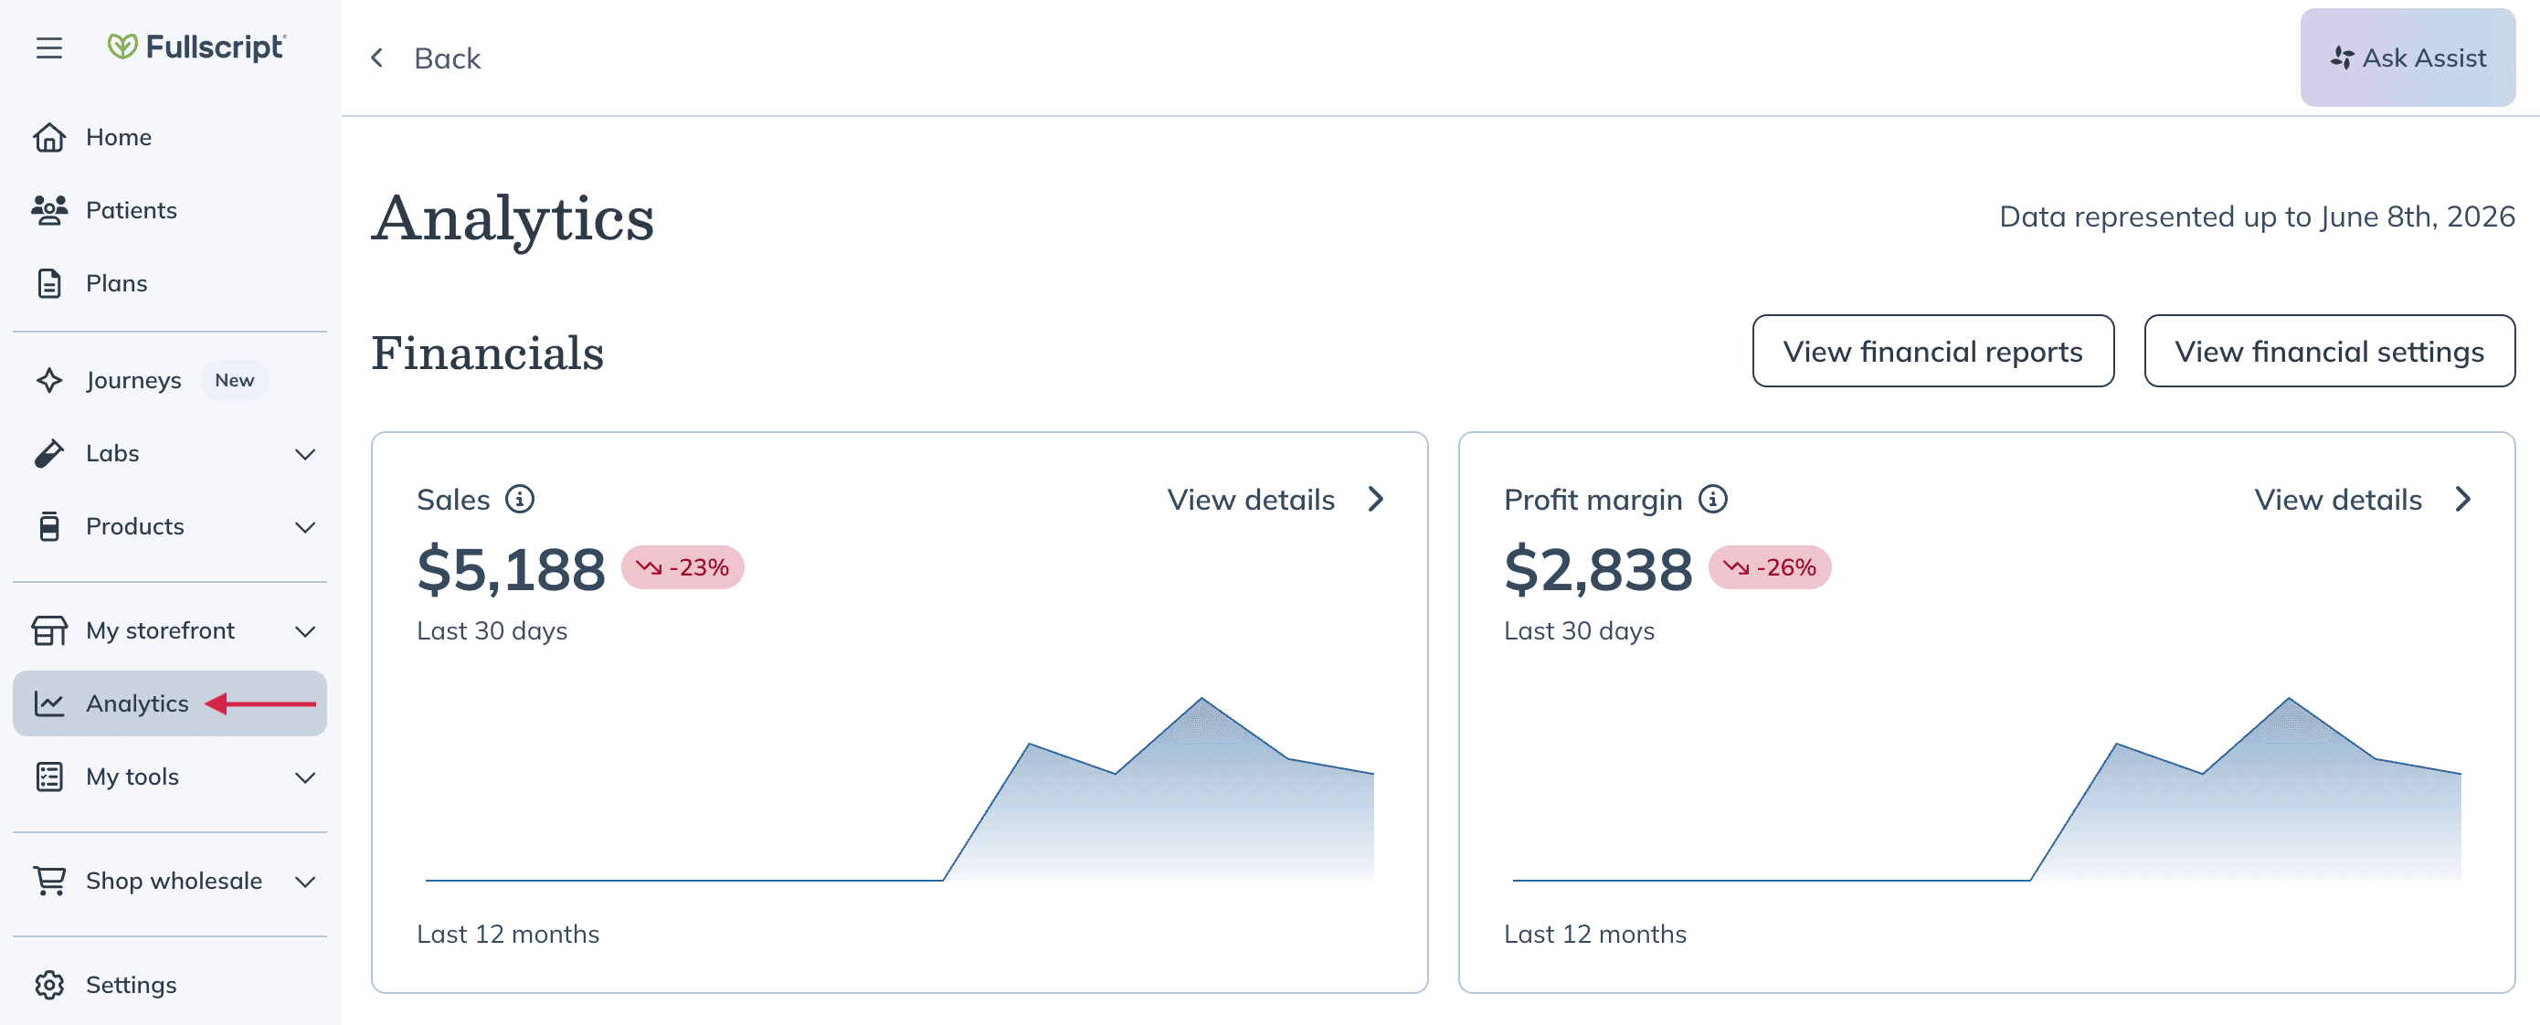The image size is (2540, 1025).
Task: Click the Patients people icon
Action: point(49,210)
